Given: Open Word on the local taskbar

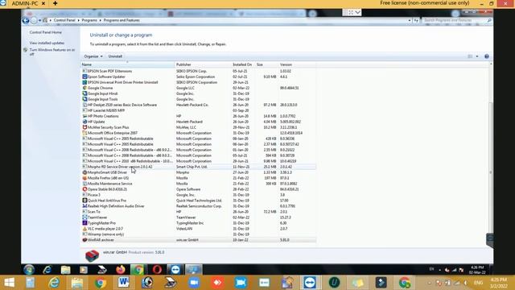Looking at the screenshot, I should click(124, 283).
